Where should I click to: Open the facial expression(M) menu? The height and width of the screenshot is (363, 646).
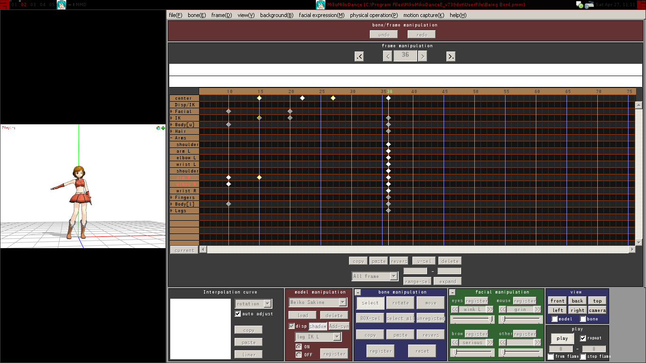pyautogui.click(x=322, y=15)
